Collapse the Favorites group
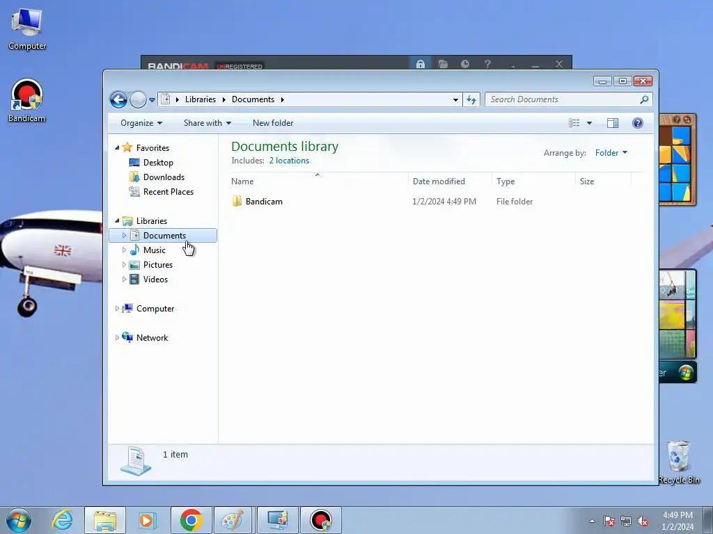This screenshot has height=534, width=713. click(x=117, y=147)
